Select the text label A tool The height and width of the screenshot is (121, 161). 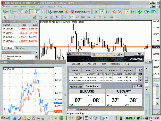[x=46, y=17]
